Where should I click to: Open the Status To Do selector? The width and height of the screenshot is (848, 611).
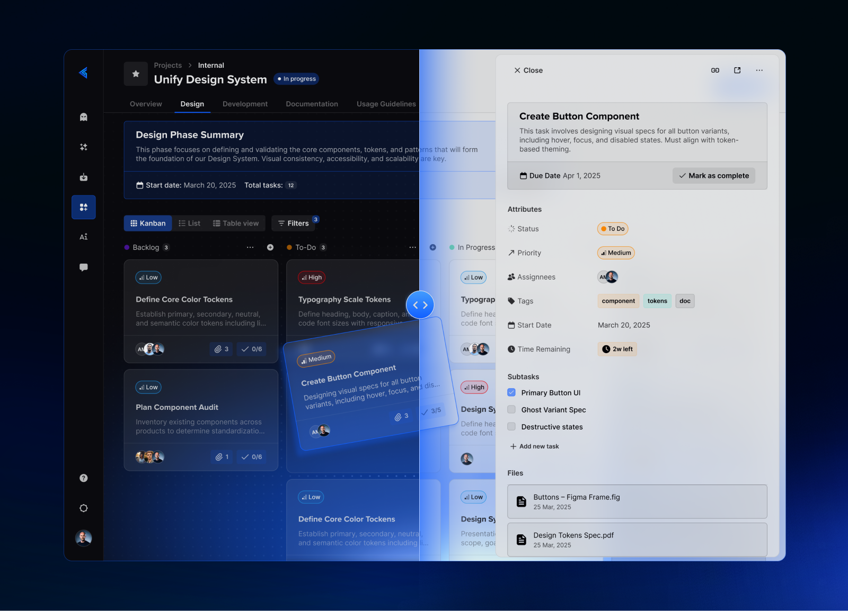pos(612,229)
